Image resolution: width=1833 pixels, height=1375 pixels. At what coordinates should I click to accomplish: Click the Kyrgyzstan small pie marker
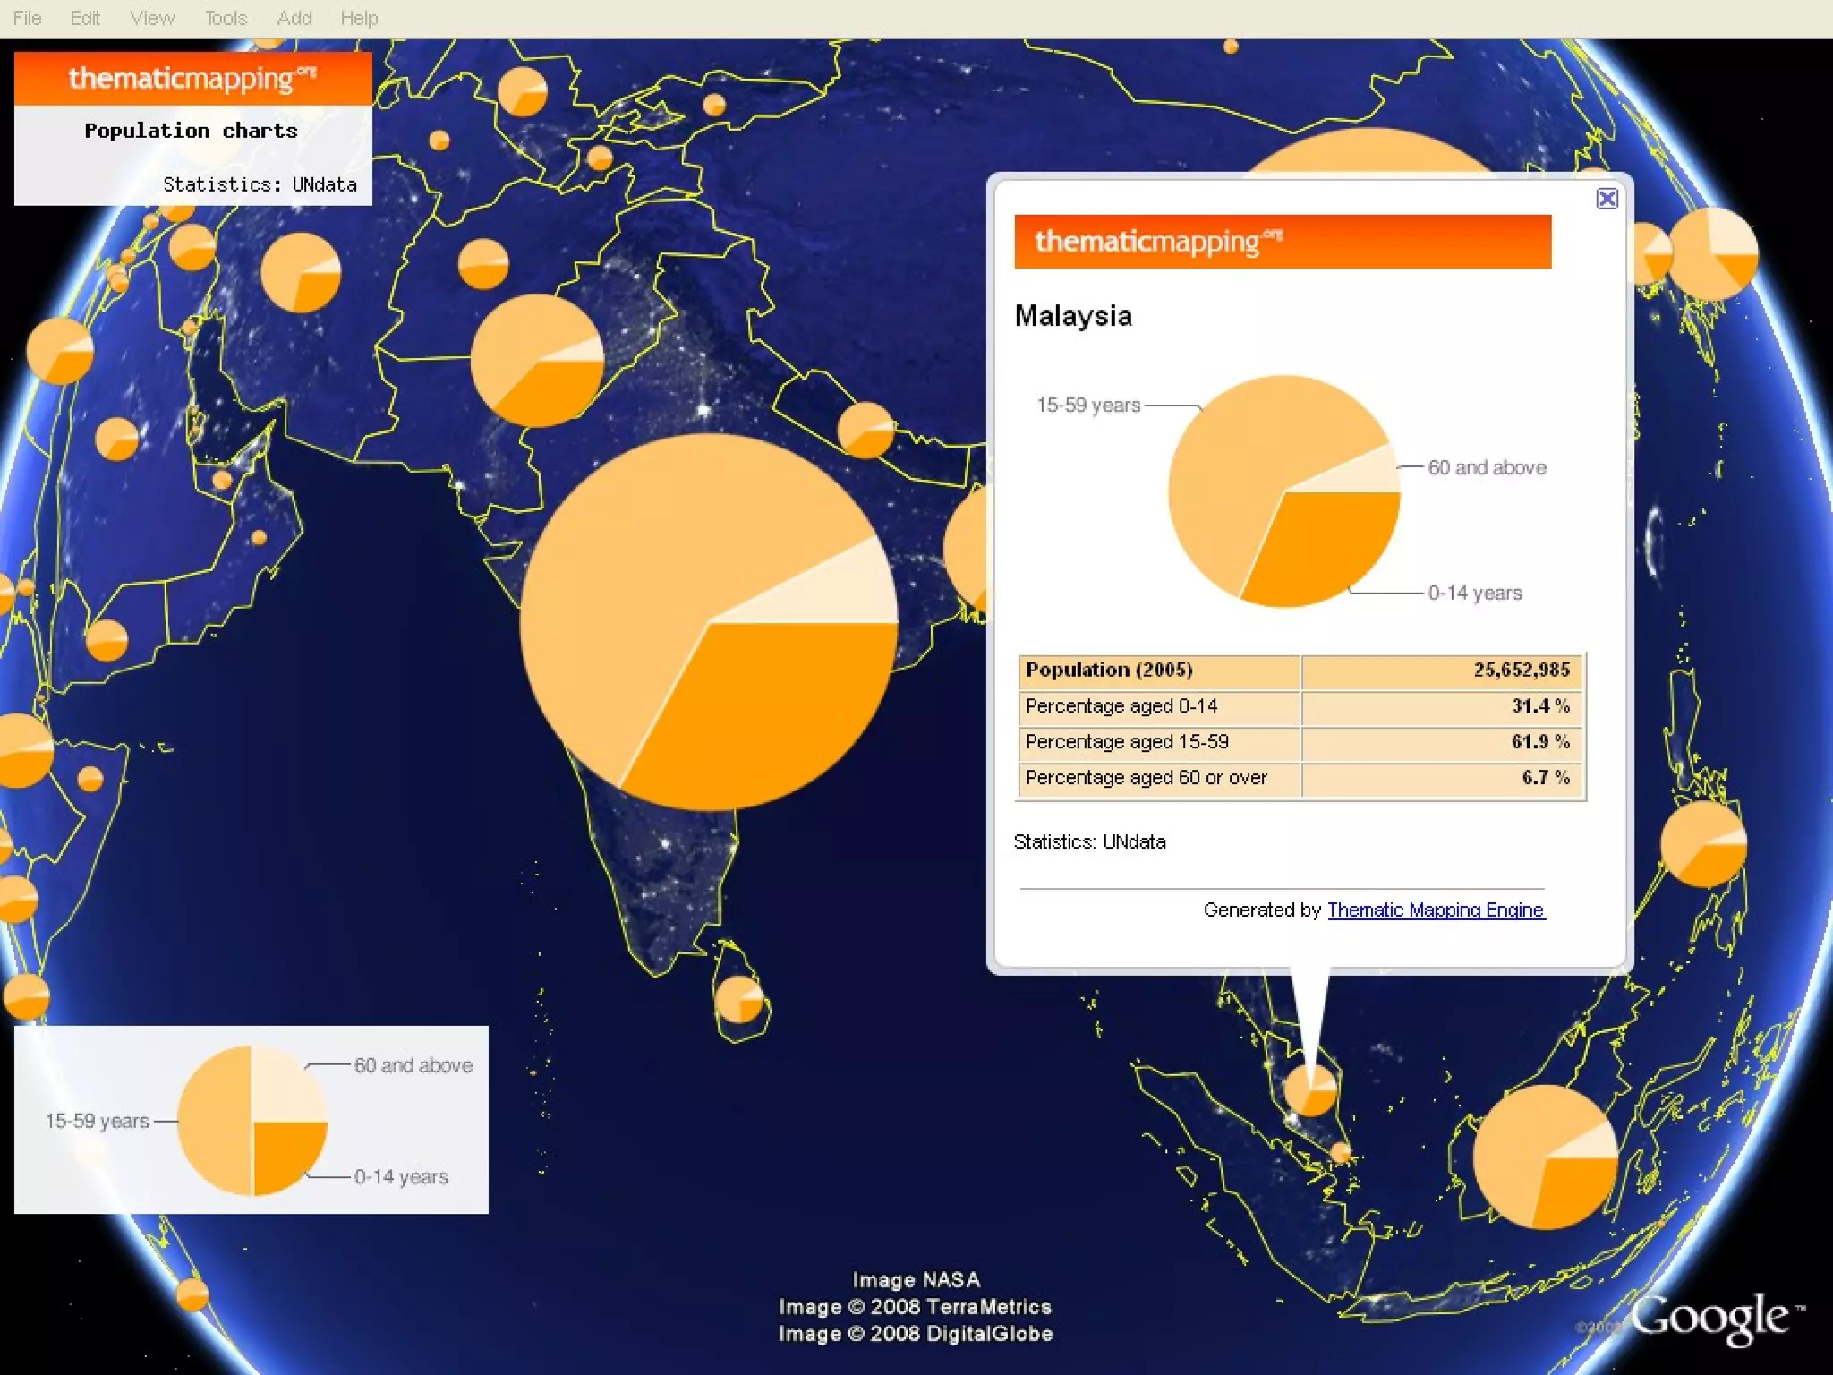pos(714,105)
